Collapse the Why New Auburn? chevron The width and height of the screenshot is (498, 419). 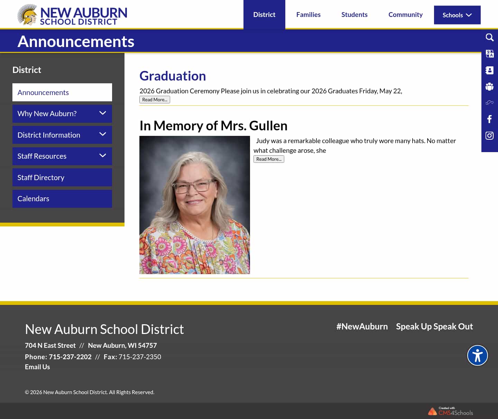point(102,113)
